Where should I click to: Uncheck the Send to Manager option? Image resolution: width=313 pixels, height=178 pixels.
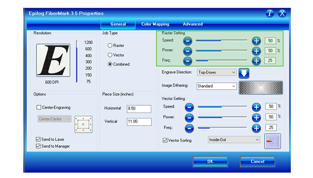(38, 146)
